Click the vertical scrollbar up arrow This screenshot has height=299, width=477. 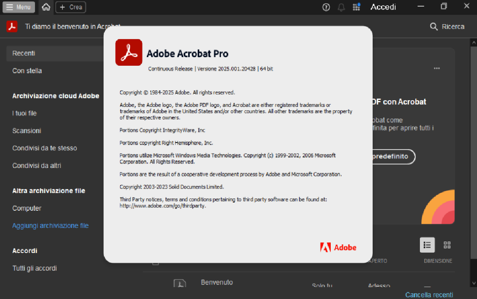click(474, 43)
